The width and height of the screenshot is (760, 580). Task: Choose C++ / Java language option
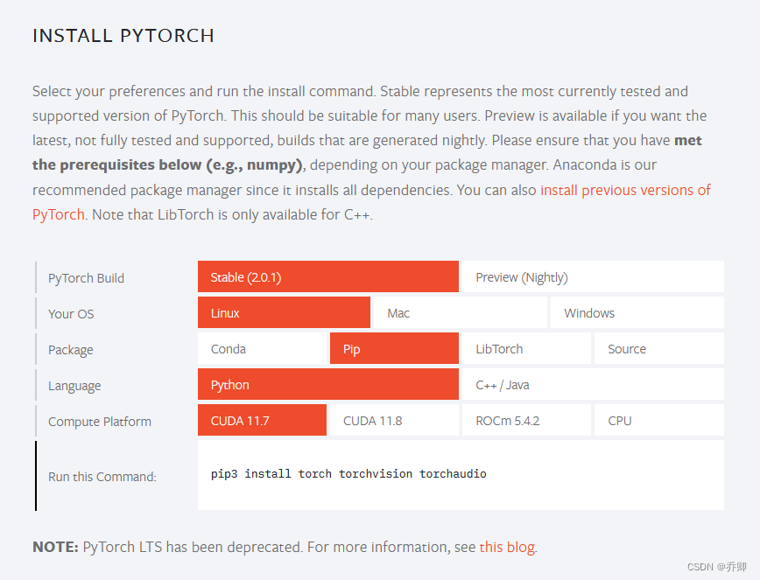pyautogui.click(x=593, y=384)
